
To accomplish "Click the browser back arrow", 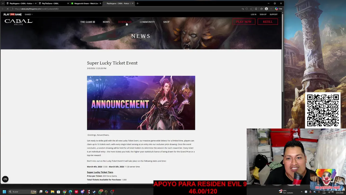I will pyautogui.click(x=3, y=9).
